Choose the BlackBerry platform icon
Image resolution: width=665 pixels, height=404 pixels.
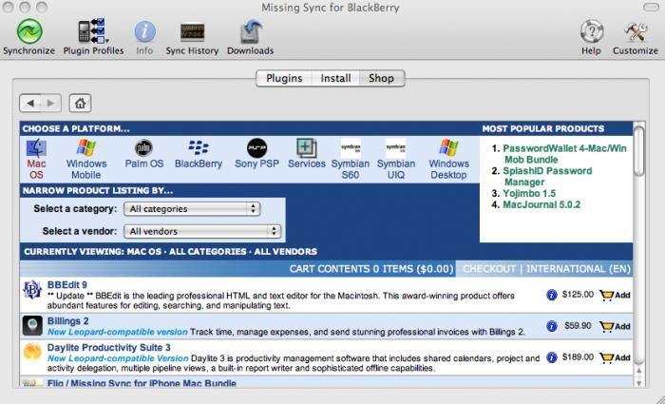click(x=198, y=148)
